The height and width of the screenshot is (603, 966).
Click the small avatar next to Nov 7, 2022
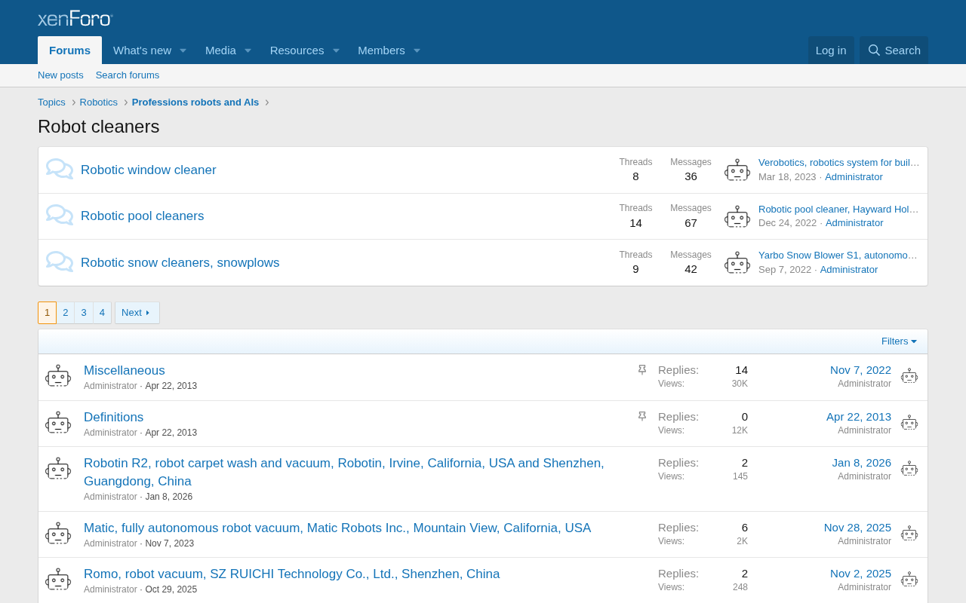click(x=909, y=377)
